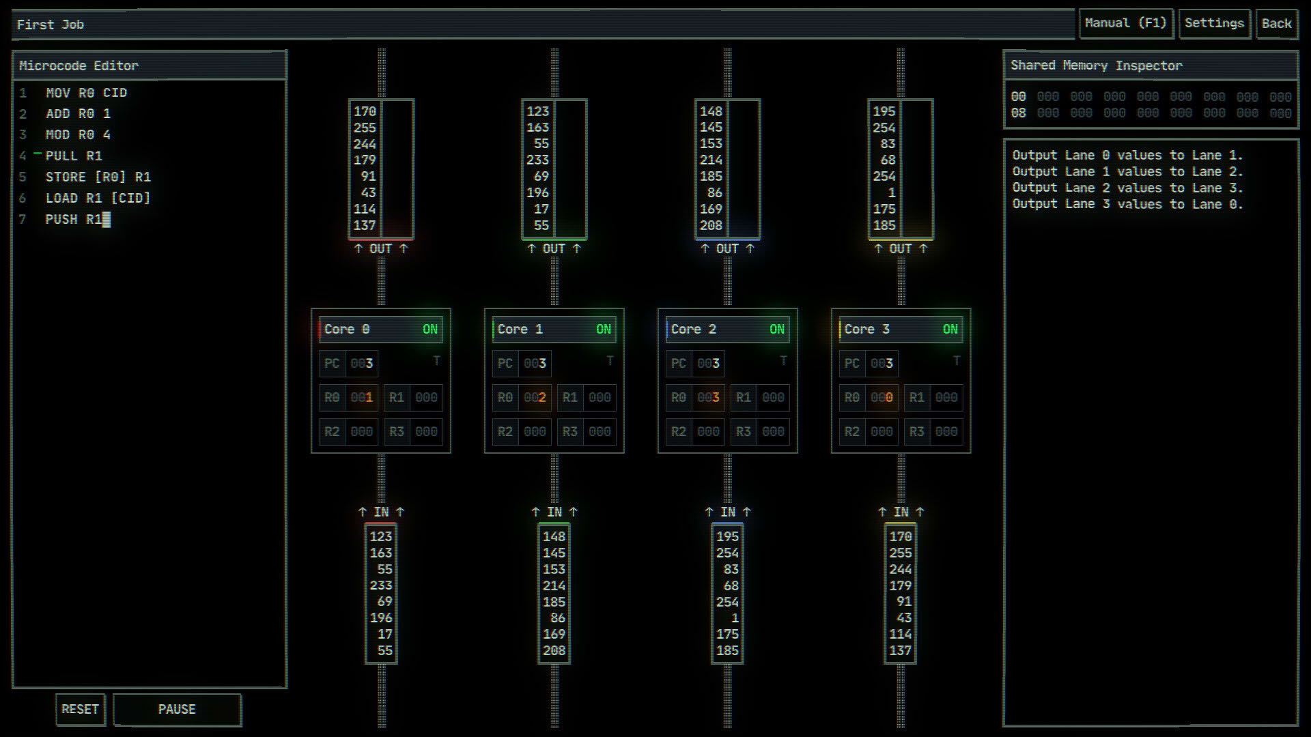Click Core 3 PC value 003
This screenshot has width=1311, height=737.
(882, 364)
